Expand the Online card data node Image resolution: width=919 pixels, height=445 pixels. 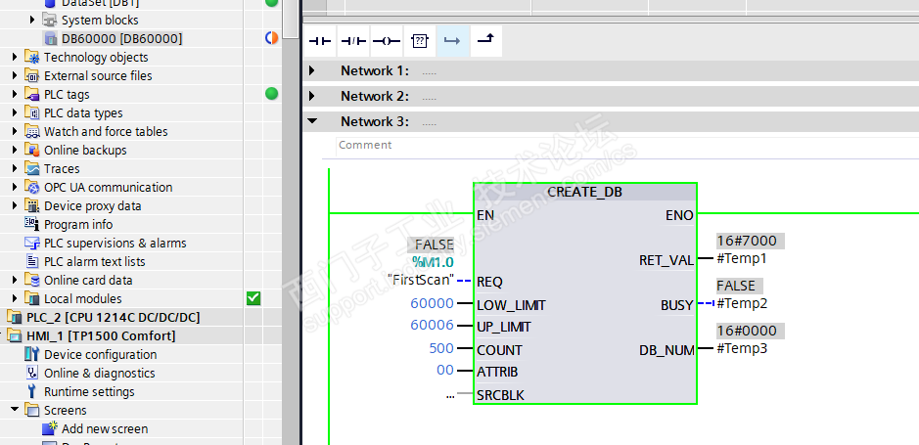click(x=15, y=281)
